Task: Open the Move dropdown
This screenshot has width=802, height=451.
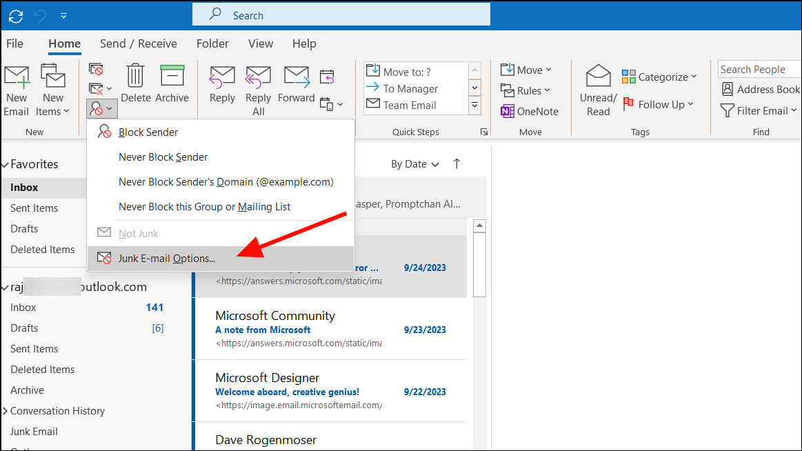Action: (526, 70)
